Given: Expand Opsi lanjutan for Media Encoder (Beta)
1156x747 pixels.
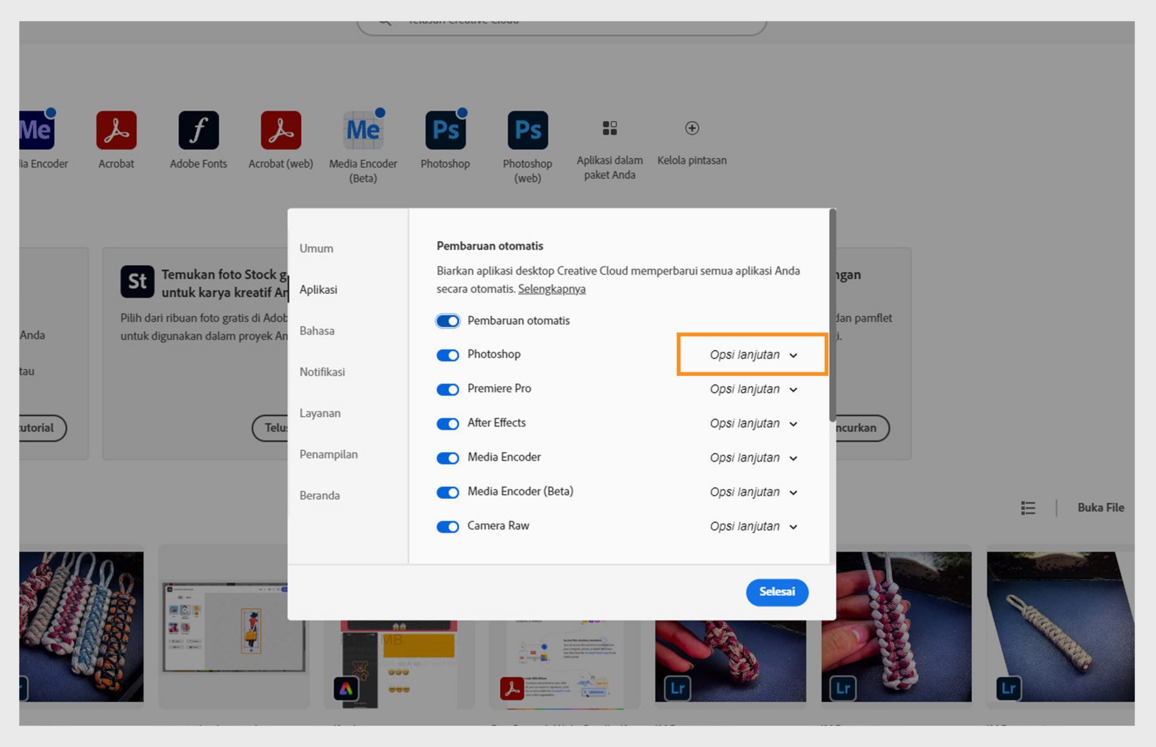Looking at the screenshot, I should tap(753, 492).
